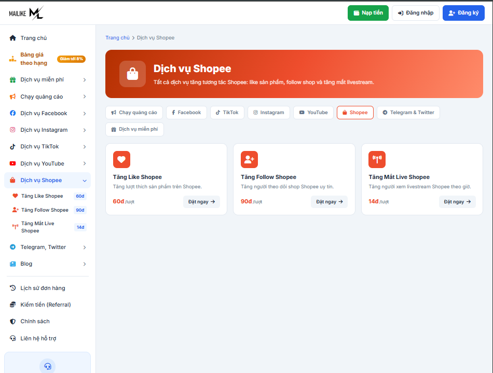Viewport: 493px width, 373px height.
Task: Click Đặt ngay on Tăng Mắt Live Shopee card
Action: coord(457,202)
